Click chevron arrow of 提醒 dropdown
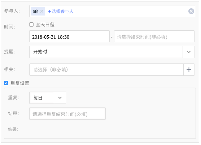201x145 pixels. [x=189, y=52]
